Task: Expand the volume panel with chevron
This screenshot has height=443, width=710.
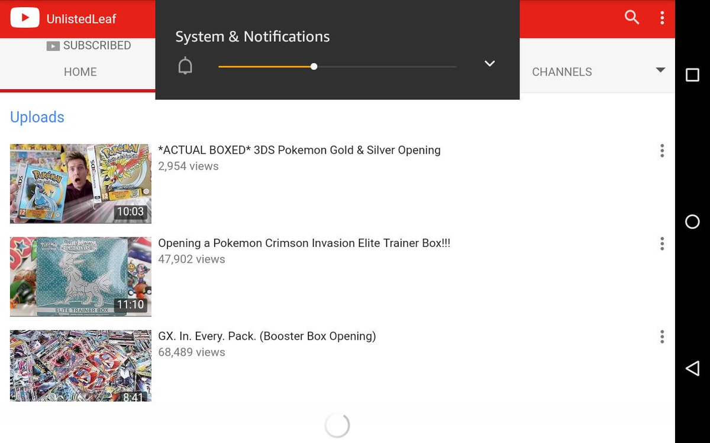Action: 489,64
